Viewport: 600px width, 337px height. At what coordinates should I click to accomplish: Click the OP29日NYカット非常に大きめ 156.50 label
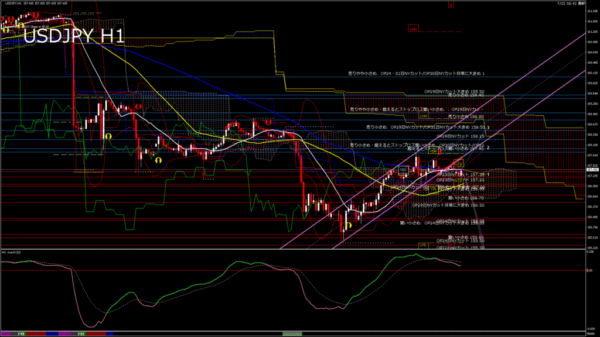pyautogui.click(x=448, y=205)
